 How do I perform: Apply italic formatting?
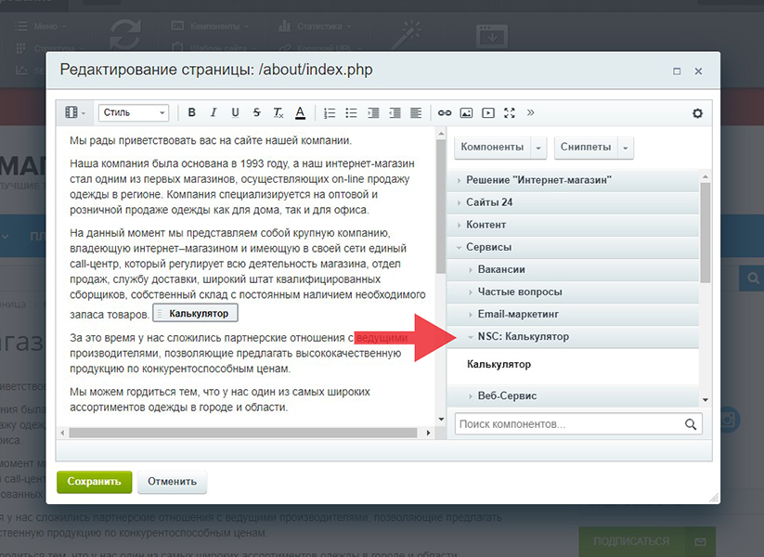(x=214, y=113)
